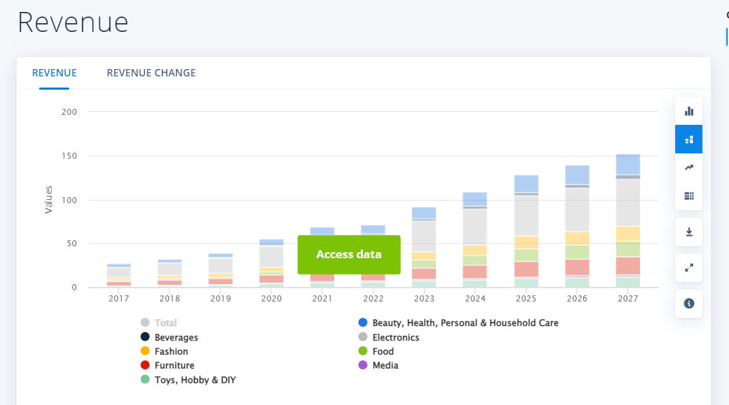
Task: Click the Furniture legend label
Action: (x=174, y=365)
